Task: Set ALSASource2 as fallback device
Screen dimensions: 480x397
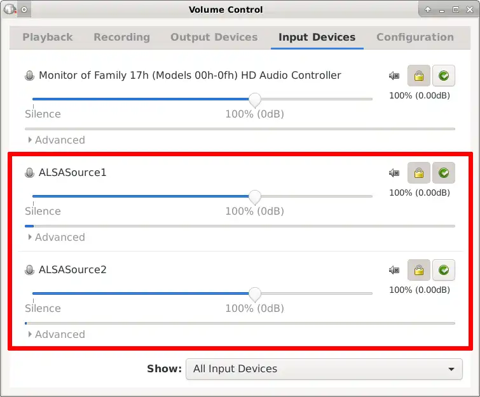Action: coord(443,271)
